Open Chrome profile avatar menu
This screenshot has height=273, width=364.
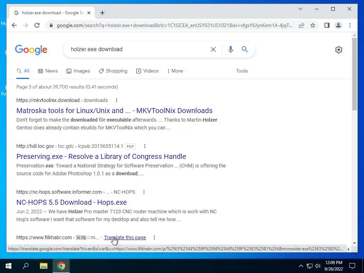pos(338,25)
